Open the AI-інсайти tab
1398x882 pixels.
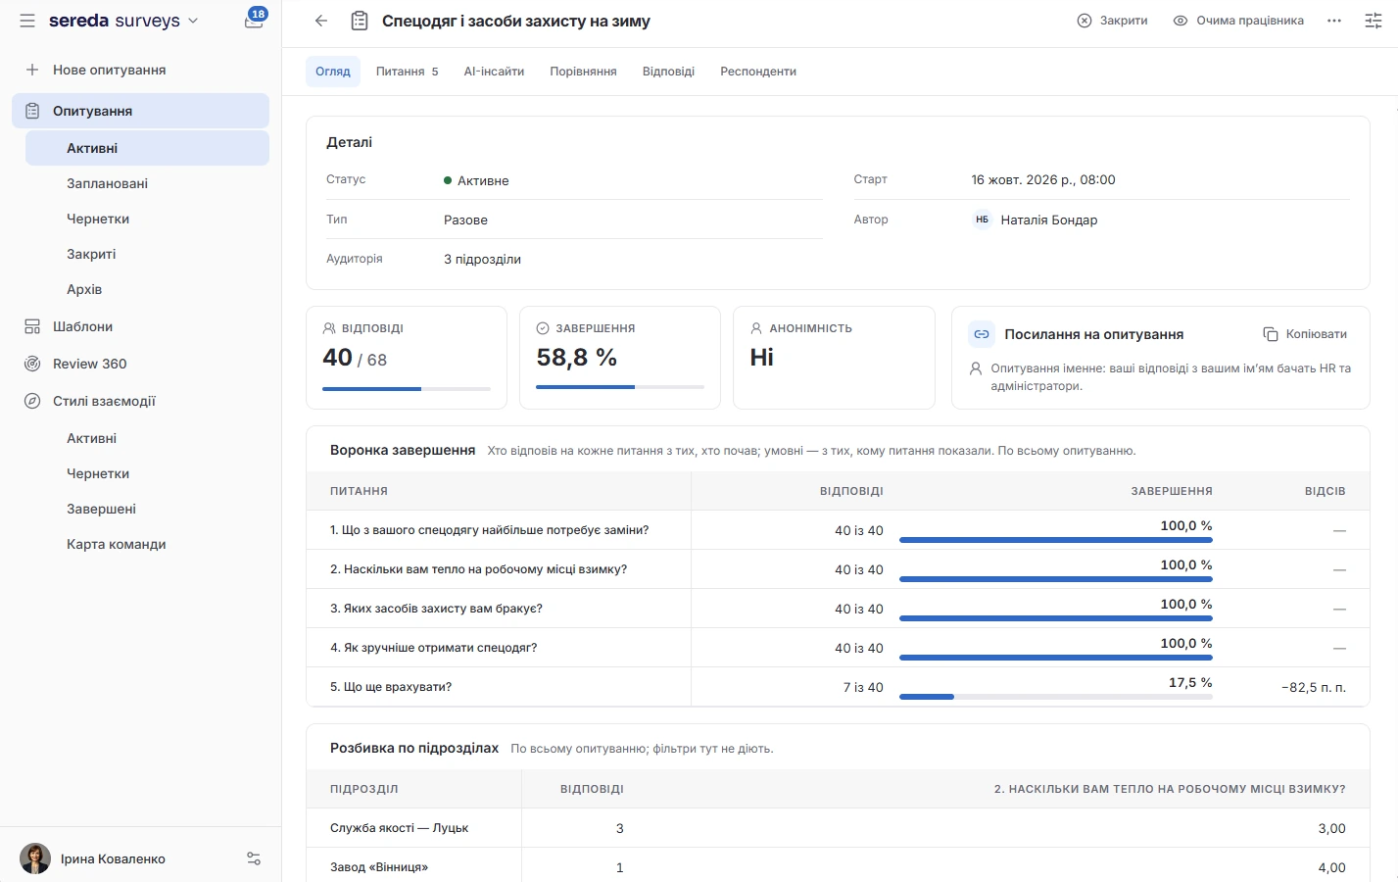pyautogui.click(x=494, y=72)
